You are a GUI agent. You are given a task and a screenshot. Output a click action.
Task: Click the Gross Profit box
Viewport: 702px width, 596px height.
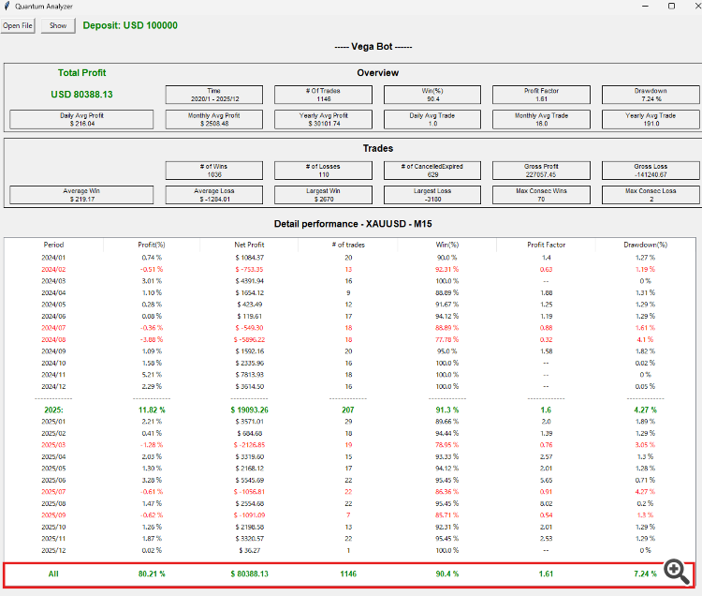coord(541,171)
